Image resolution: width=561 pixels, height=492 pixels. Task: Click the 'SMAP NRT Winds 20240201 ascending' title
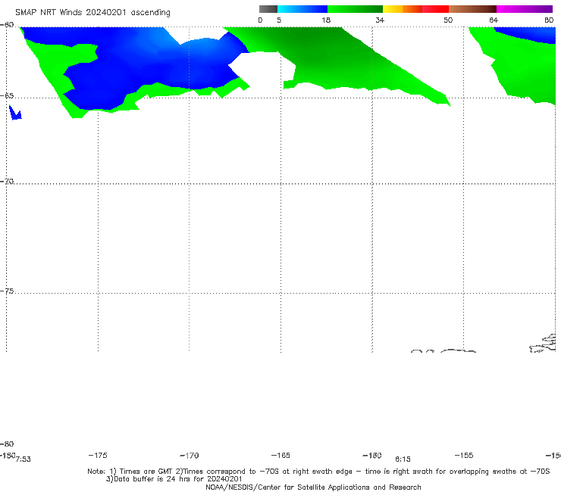[92, 12]
